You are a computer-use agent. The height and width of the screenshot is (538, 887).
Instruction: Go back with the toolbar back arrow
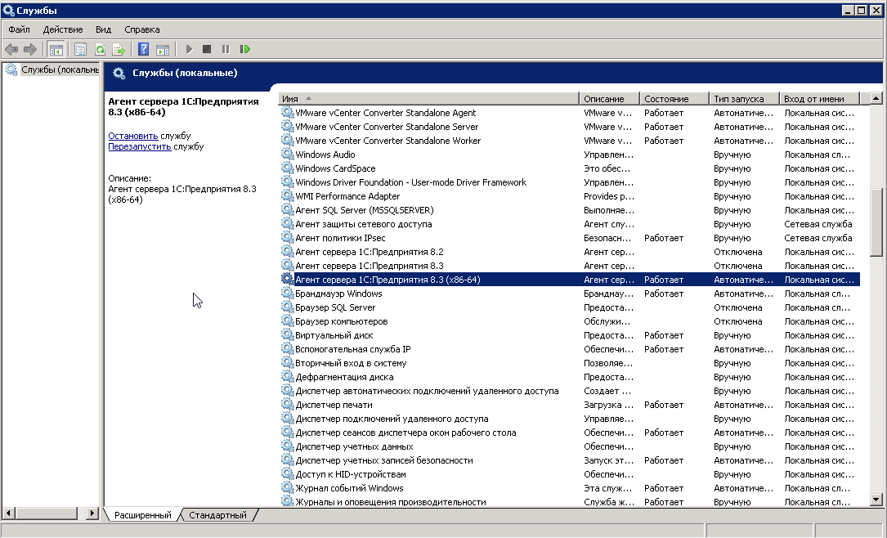(x=11, y=50)
